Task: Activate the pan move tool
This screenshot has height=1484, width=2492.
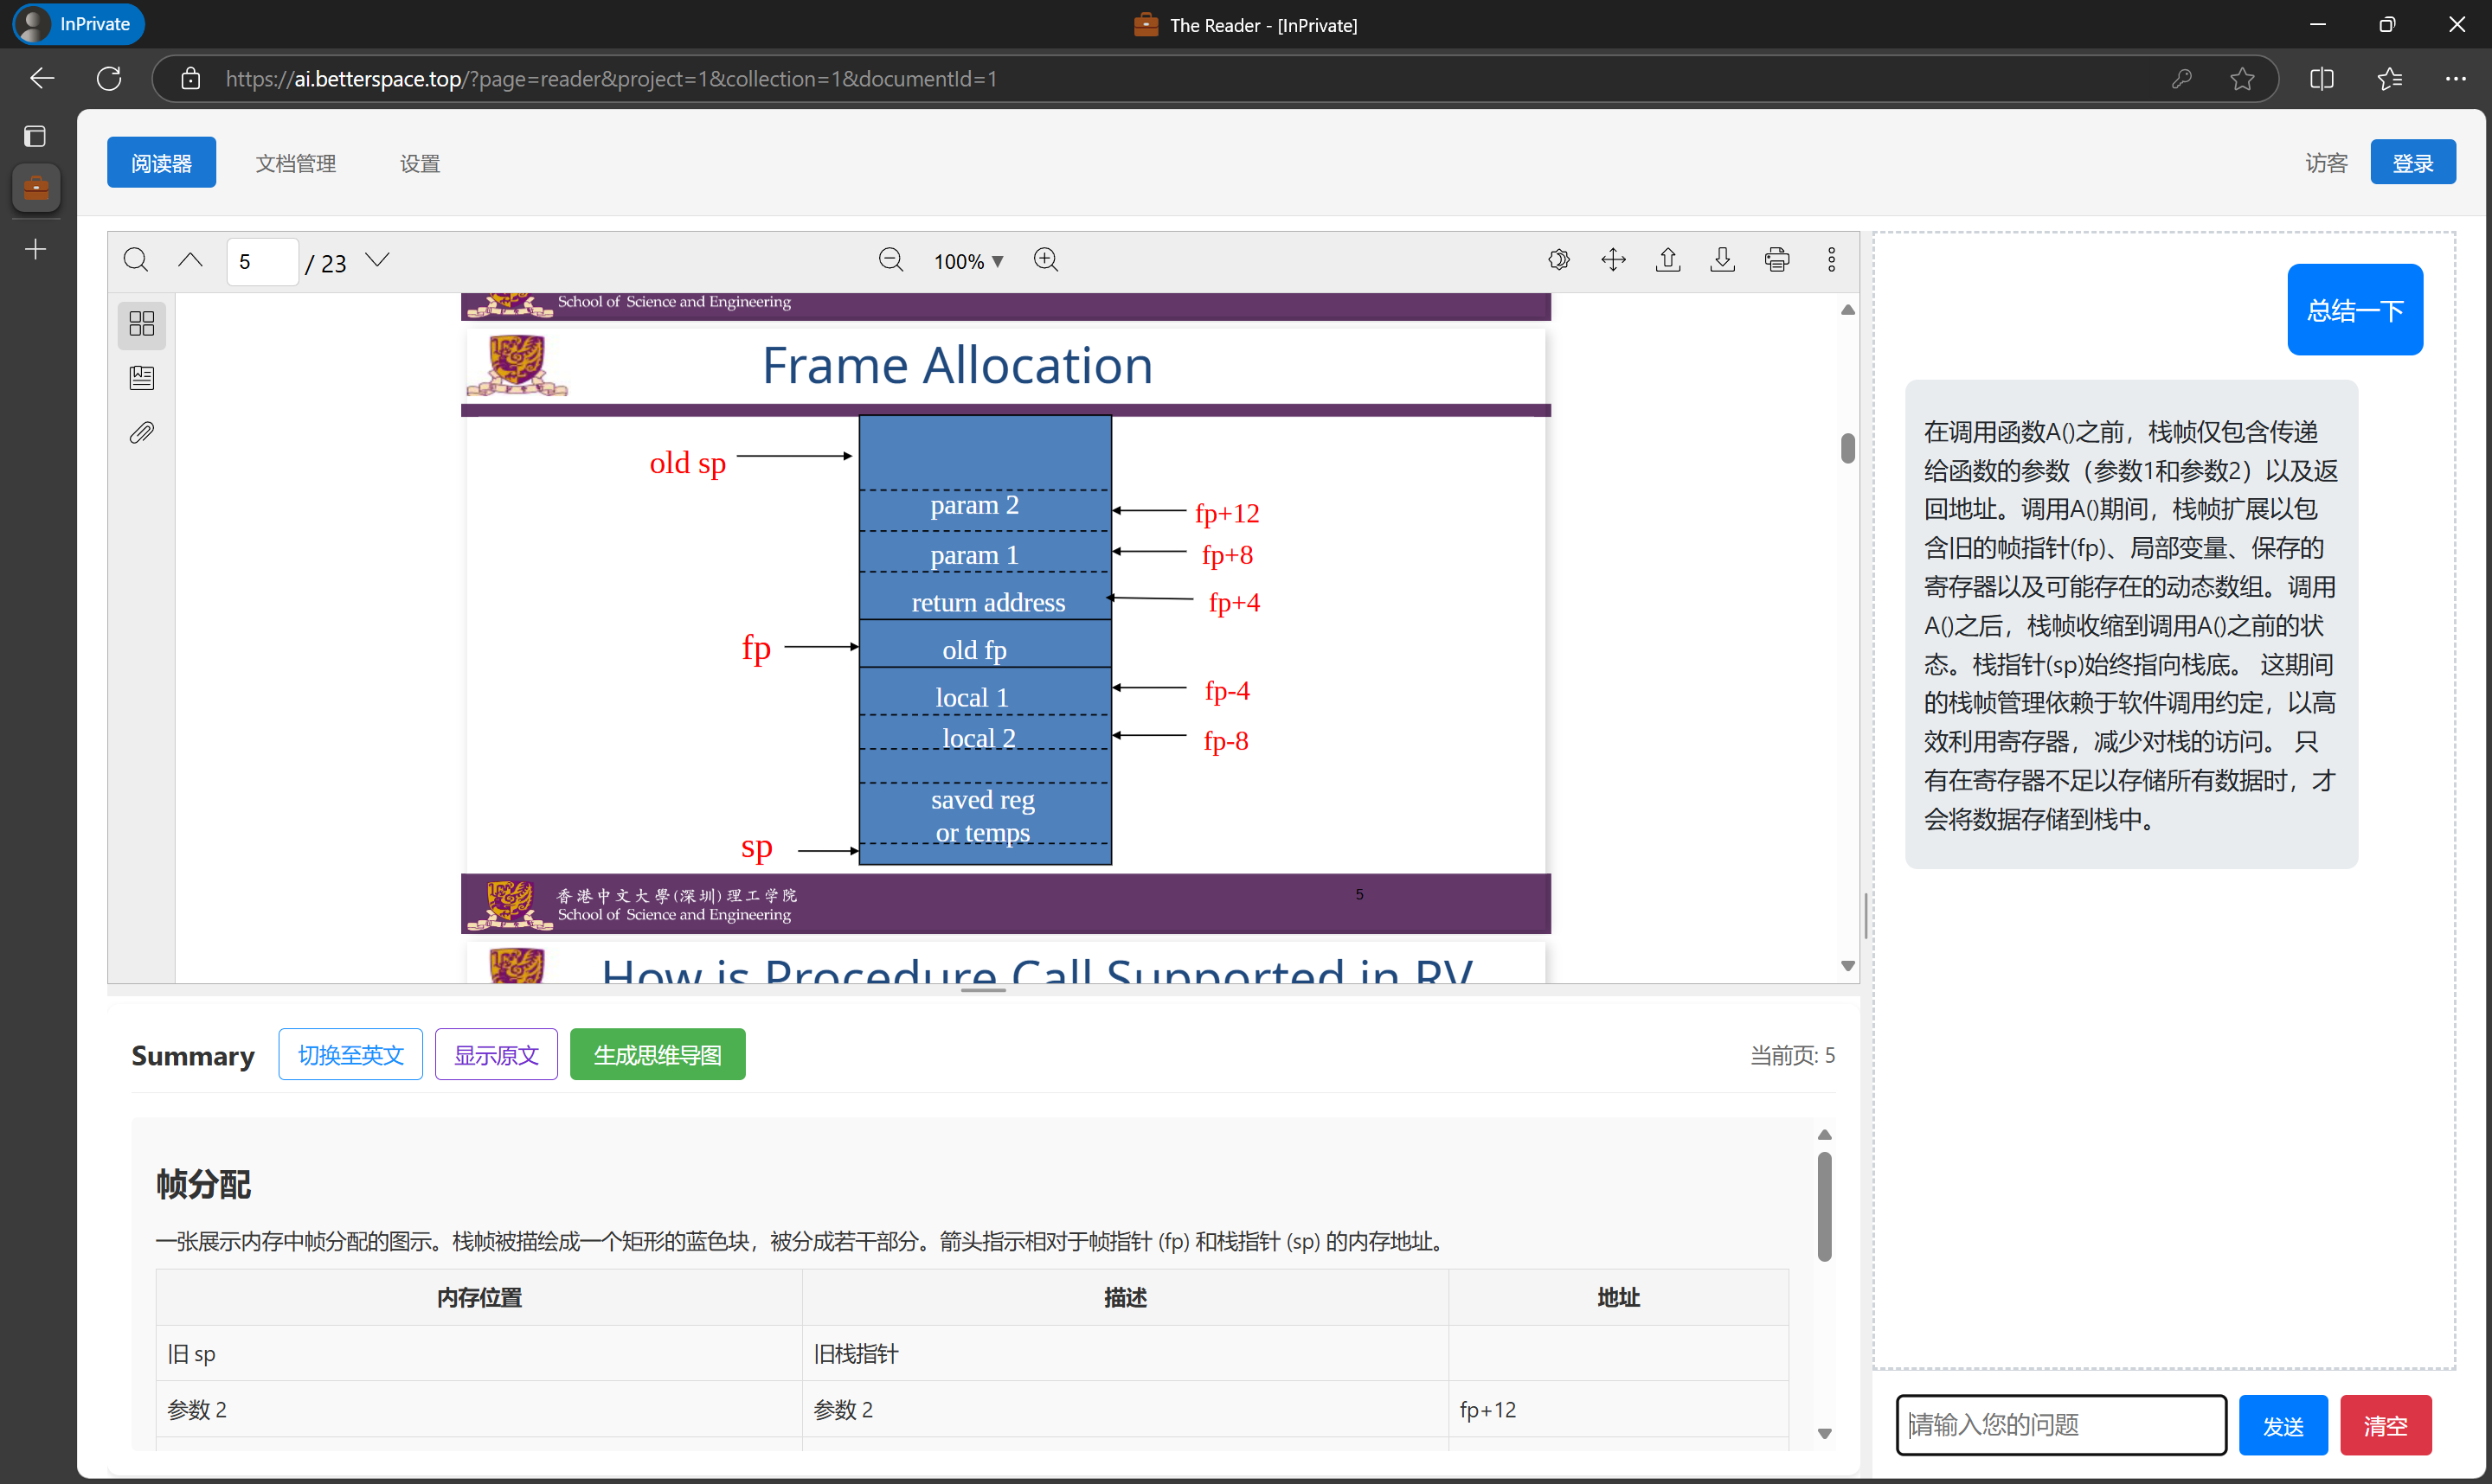Action: coord(1614,260)
